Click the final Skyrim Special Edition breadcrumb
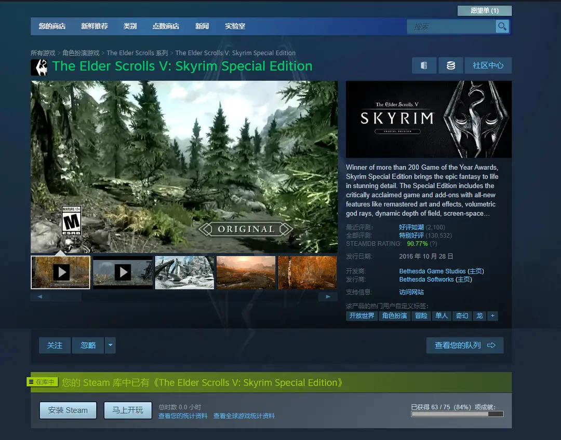 point(235,53)
